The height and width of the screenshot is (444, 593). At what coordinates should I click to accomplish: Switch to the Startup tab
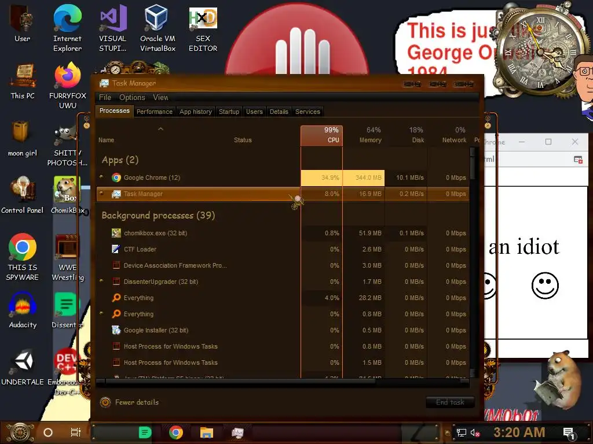[x=229, y=112]
